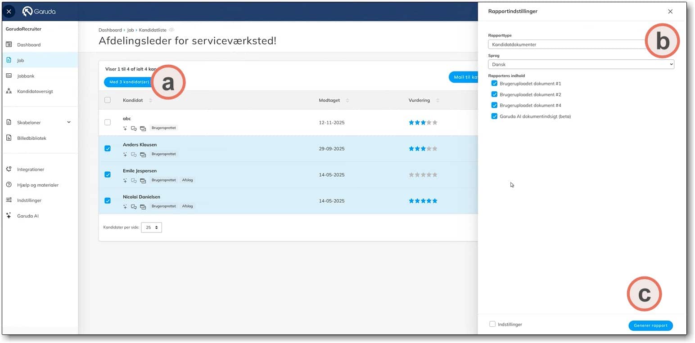The image size is (695, 343).
Task: Click AI sparkle icon under Emile Jespersen
Action: tap(125, 180)
